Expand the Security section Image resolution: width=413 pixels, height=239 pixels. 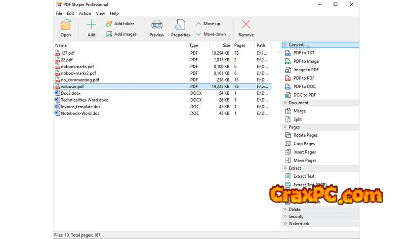tap(296, 216)
